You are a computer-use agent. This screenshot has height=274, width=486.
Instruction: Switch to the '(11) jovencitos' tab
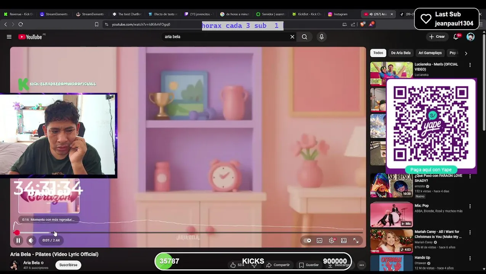(198, 14)
